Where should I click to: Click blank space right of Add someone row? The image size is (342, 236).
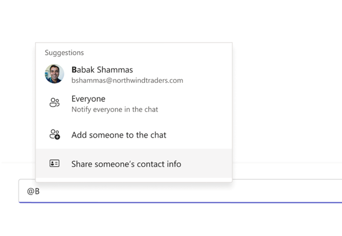coord(199,135)
